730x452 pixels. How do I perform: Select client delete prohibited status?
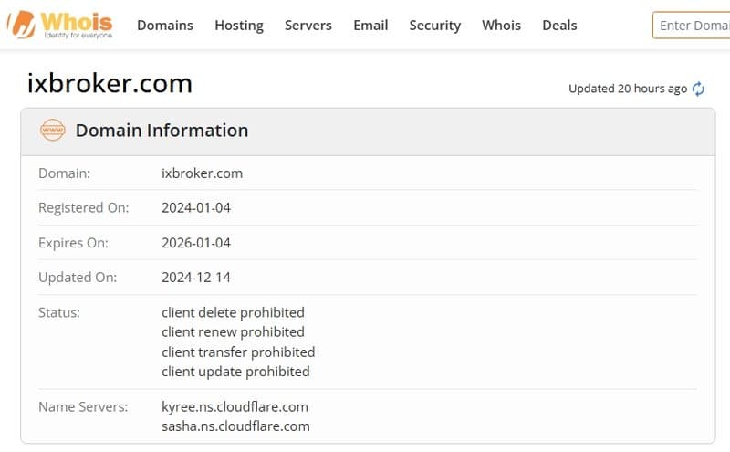click(x=233, y=312)
